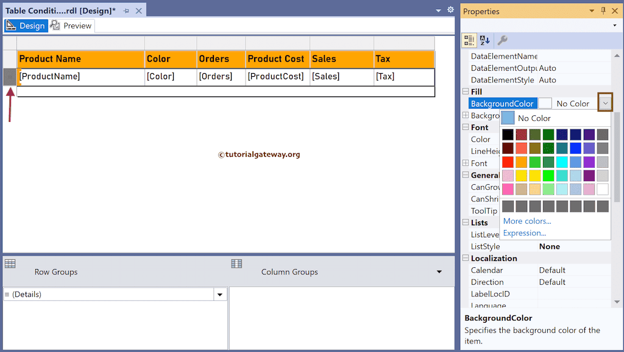The height and width of the screenshot is (352, 624).
Task: Click the More colors... link
Action: point(527,221)
